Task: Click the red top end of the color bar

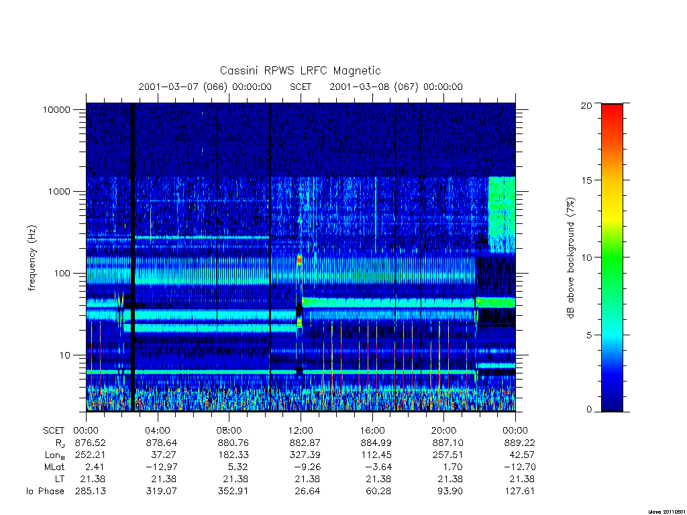Action: pos(612,112)
